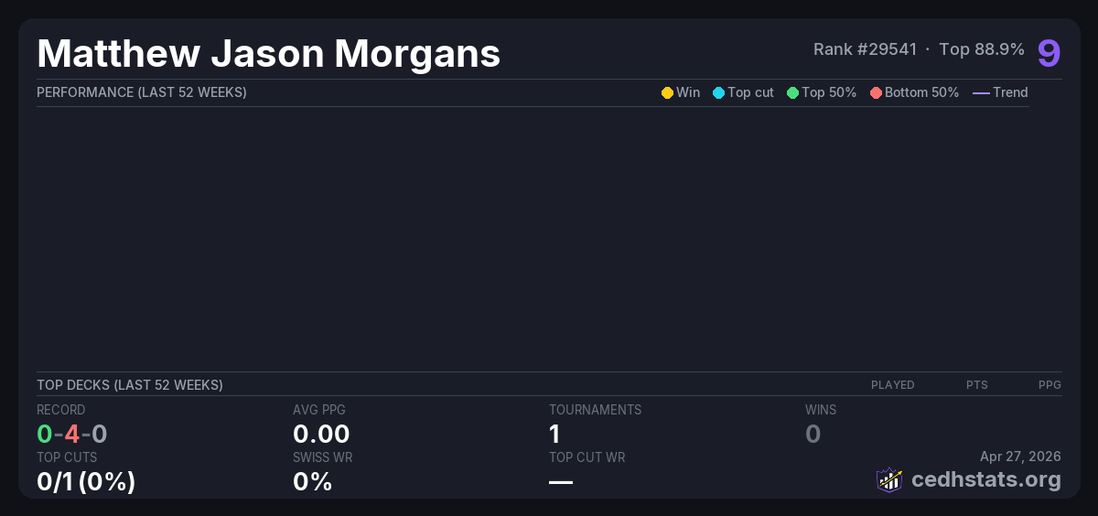Click the cyan Top cut legend dot

718,92
